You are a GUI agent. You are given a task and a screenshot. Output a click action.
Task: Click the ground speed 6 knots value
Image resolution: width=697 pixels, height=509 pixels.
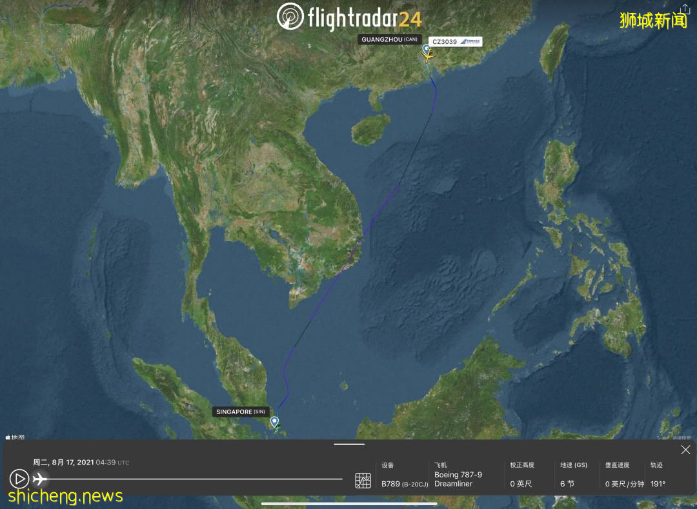[x=567, y=484]
